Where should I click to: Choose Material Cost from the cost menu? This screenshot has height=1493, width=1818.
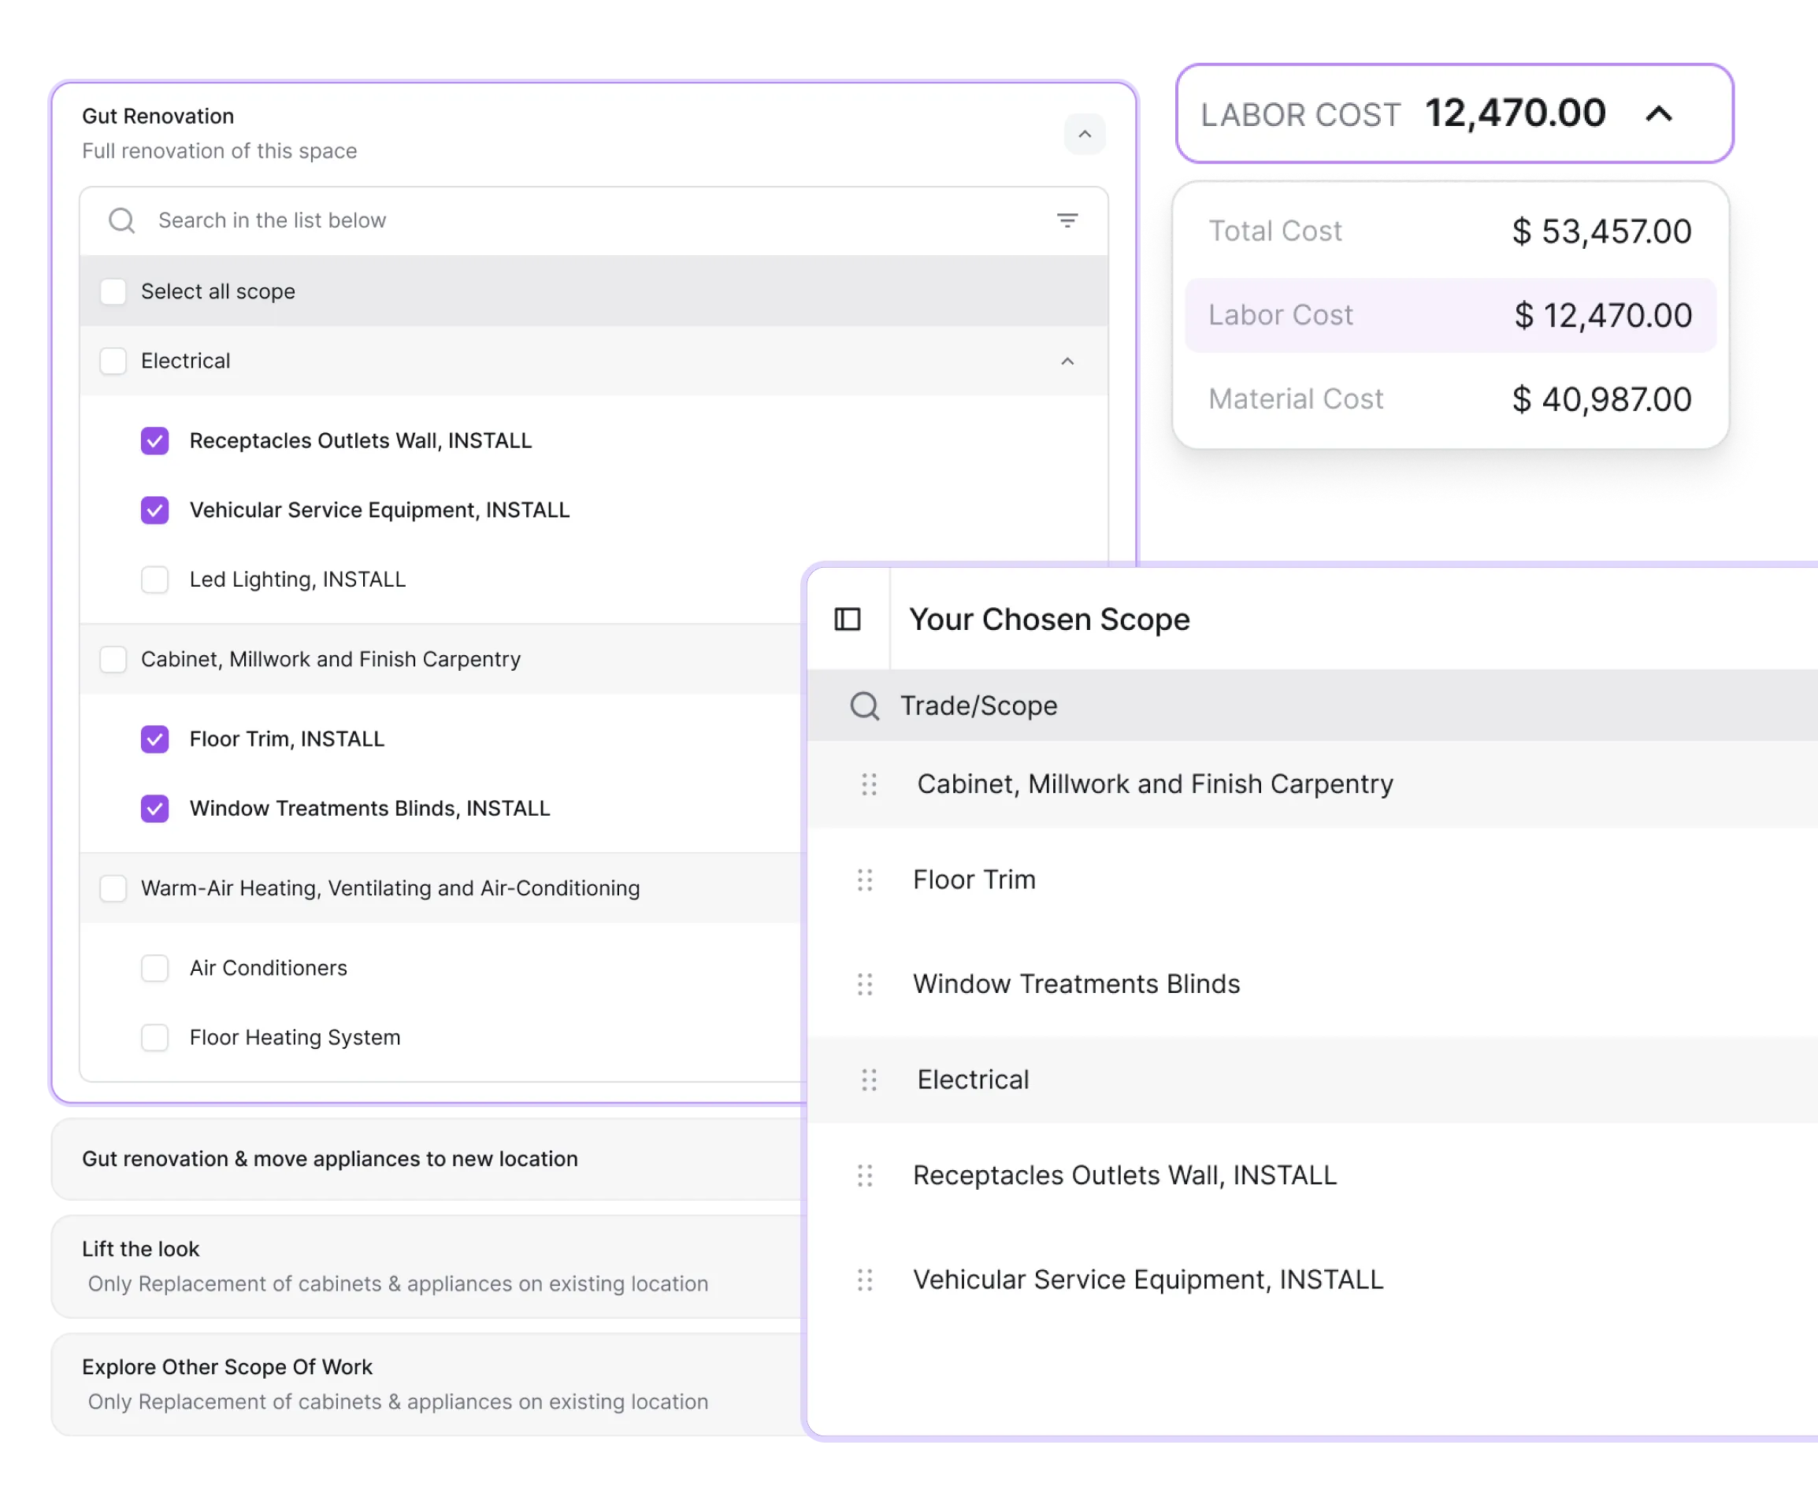click(x=1450, y=399)
